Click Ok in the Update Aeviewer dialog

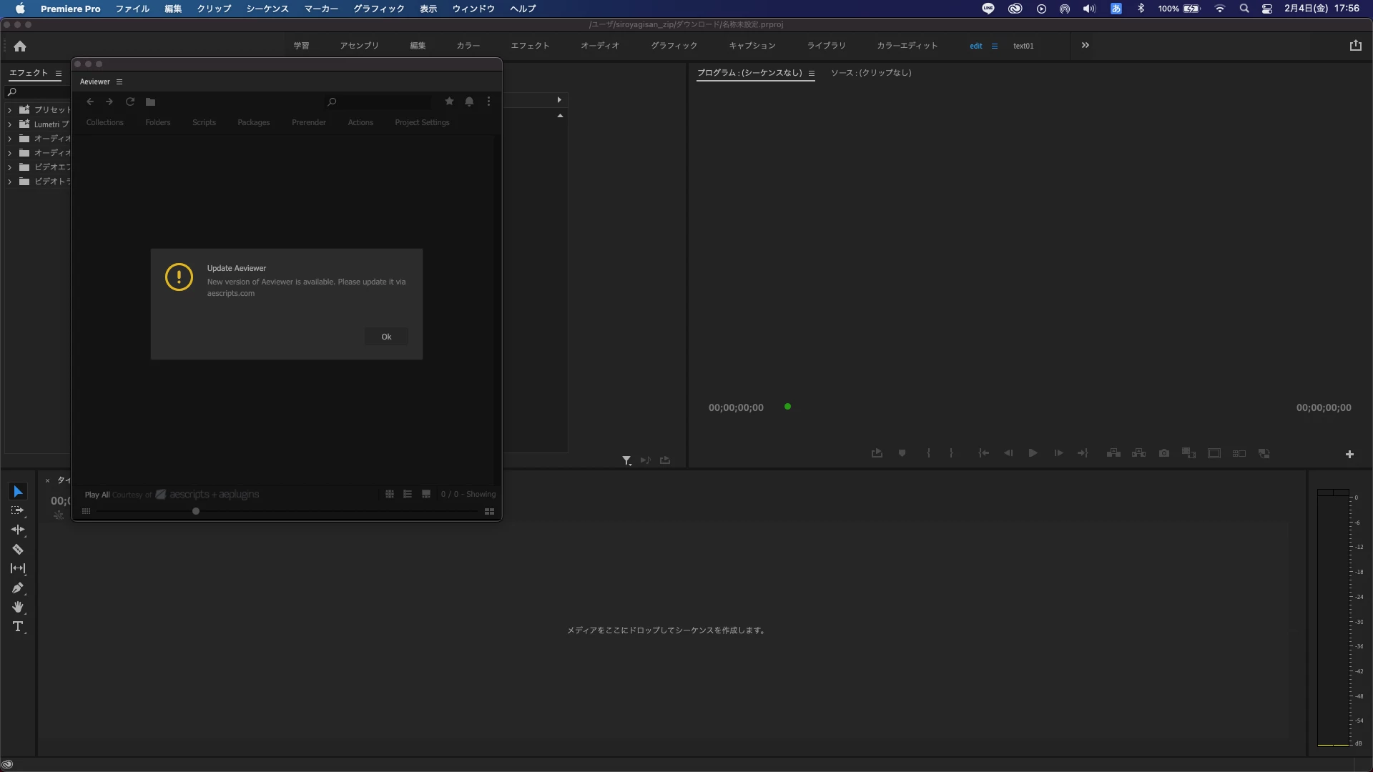(386, 337)
